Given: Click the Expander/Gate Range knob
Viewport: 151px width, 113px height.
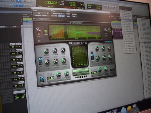Looking at the screenshot, I should [x=47, y=51].
